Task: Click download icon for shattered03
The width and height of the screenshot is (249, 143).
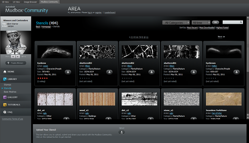Action: pos(110,72)
